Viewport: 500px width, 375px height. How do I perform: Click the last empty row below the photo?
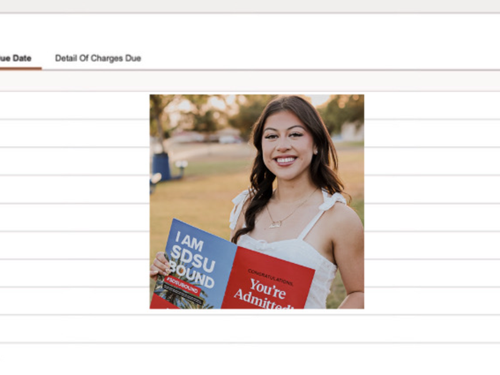tap(250, 329)
